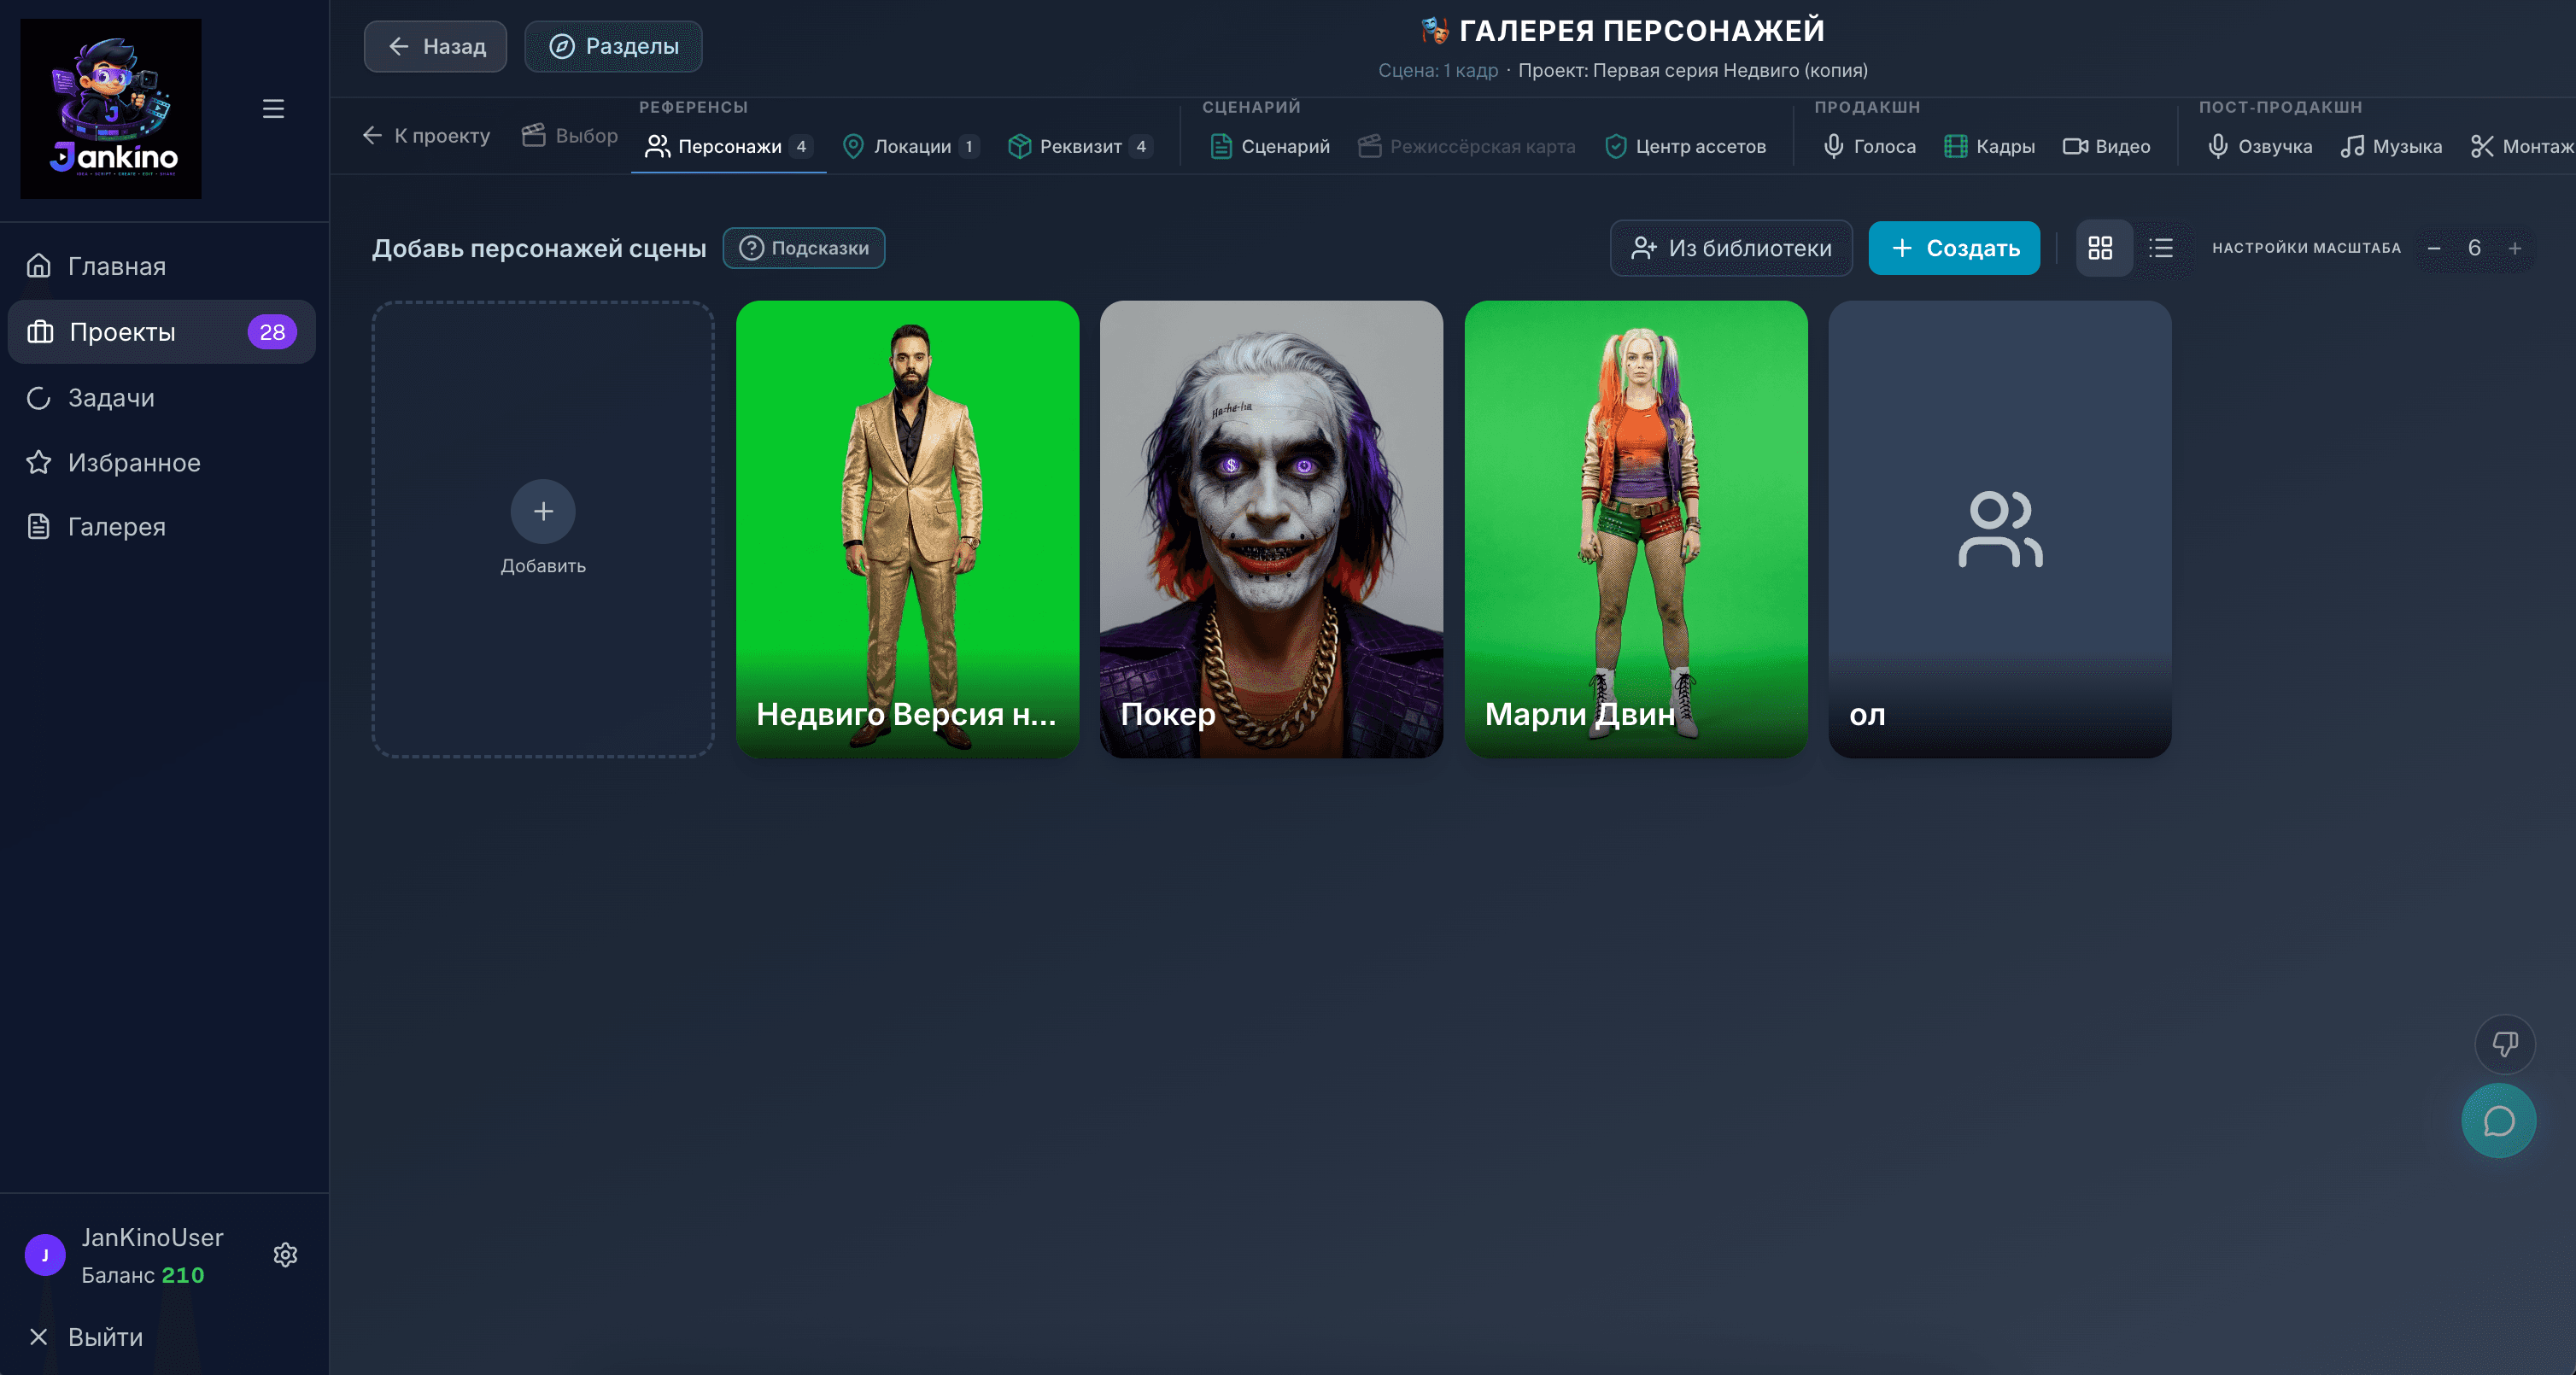Click the thumbs-down feedback icon
The height and width of the screenshot is (1375, 2576).
tap(2504, 1044)
